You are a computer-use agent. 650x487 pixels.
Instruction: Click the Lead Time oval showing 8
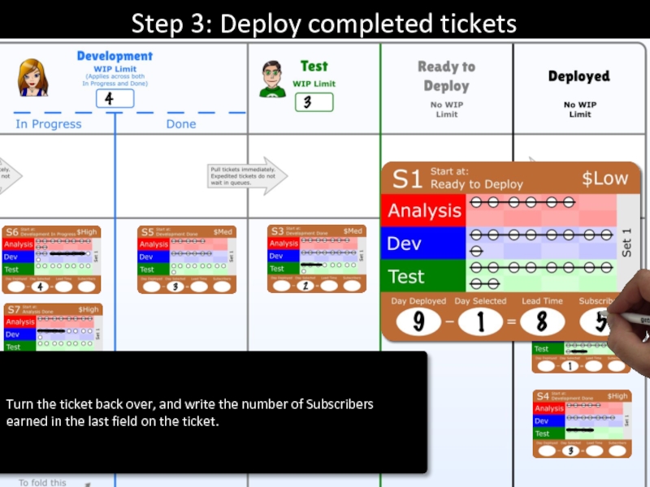tap(542, 321)
